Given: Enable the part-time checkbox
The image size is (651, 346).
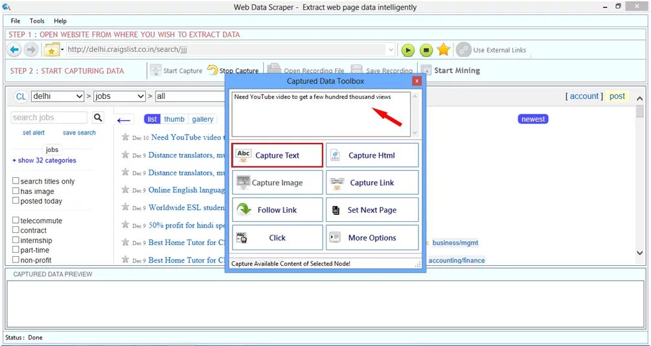Looking at the screenshot, I should pyautogui.click(x=16, y=250).
